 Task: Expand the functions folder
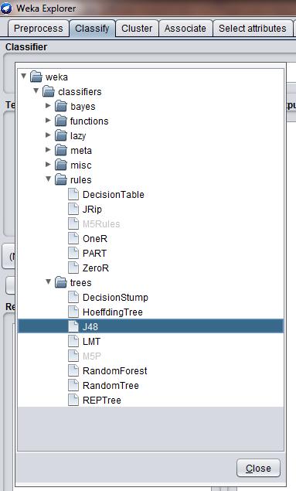coord(48,121)
